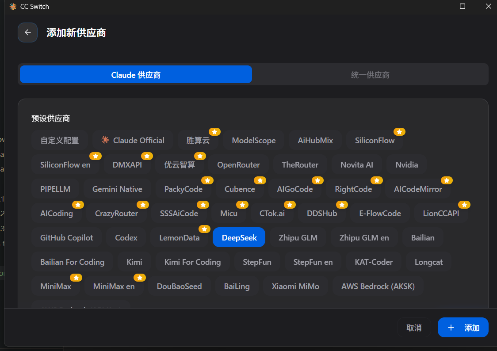This screenshot has width=497, height=351.
Task: Select the Claude Official preset
Action: pyautogui.click(x=133, y=140)
